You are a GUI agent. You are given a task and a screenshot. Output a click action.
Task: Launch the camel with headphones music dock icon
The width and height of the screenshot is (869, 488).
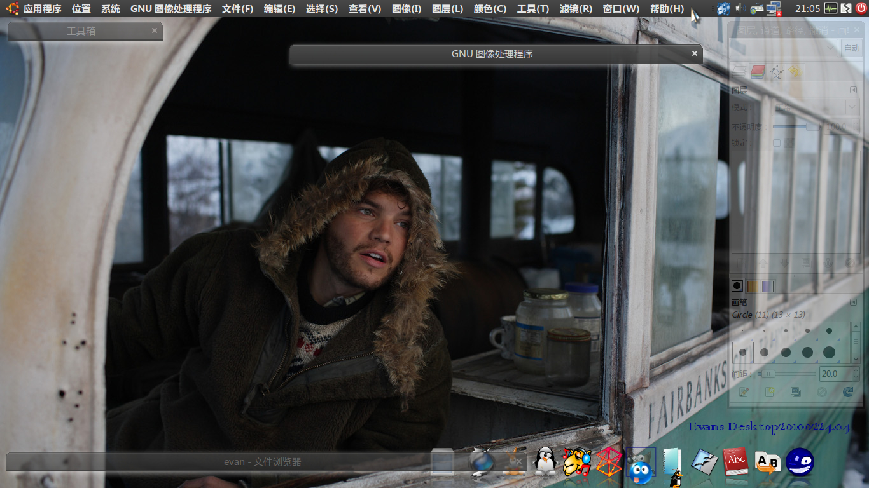(x=576, y=462)
